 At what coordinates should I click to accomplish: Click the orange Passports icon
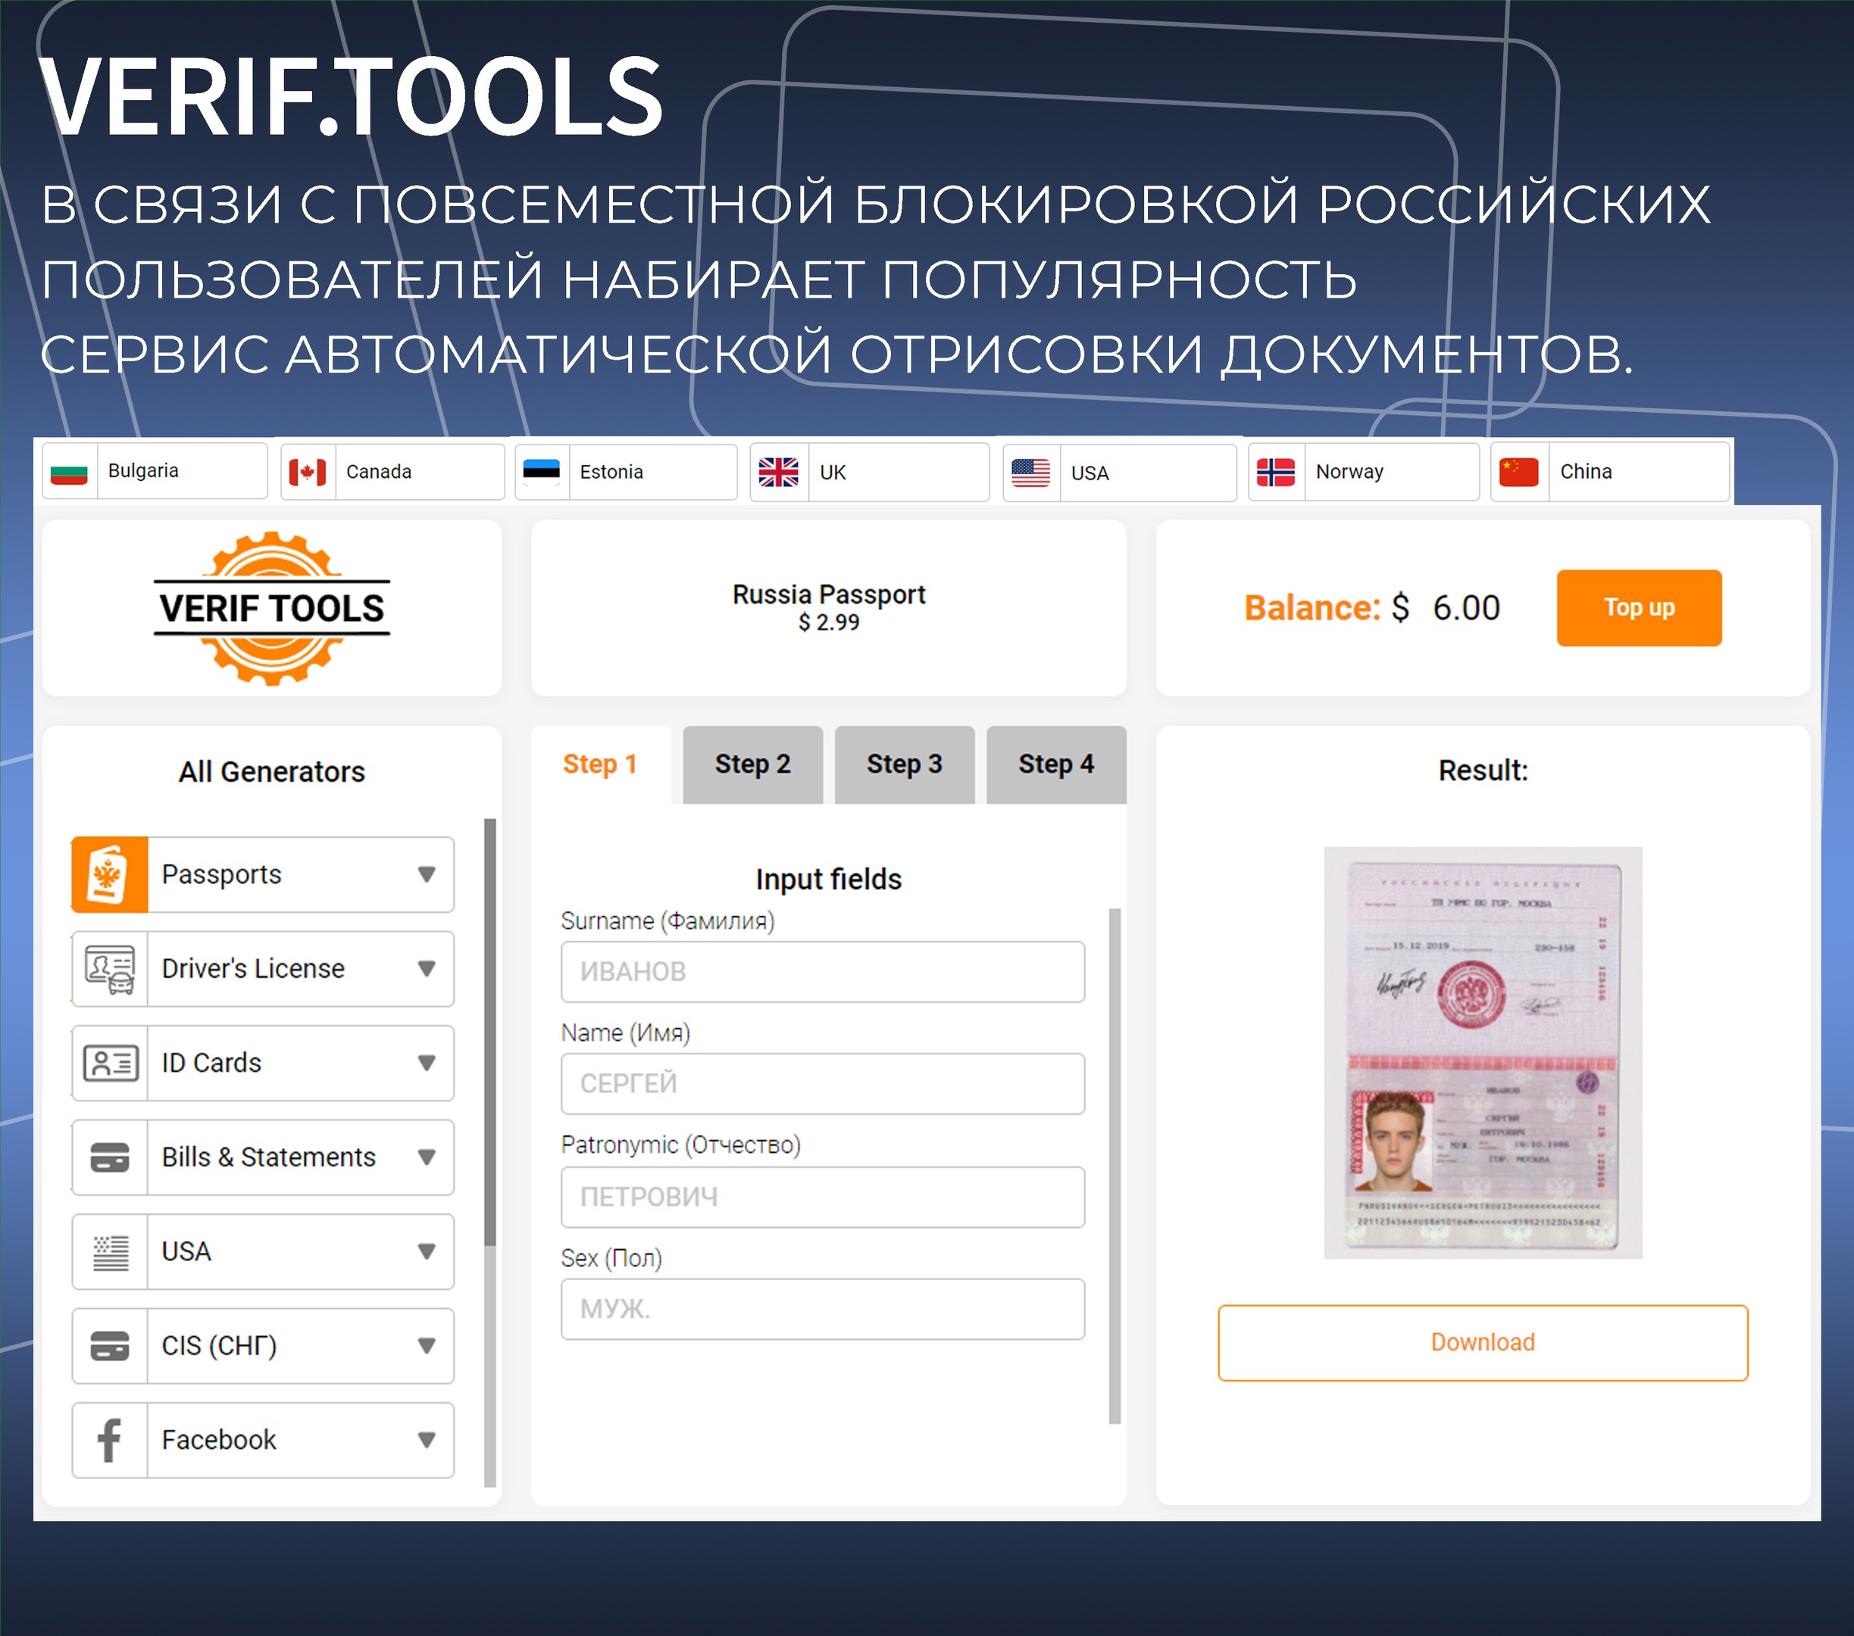pyautogui.click(x=110, y=874)
